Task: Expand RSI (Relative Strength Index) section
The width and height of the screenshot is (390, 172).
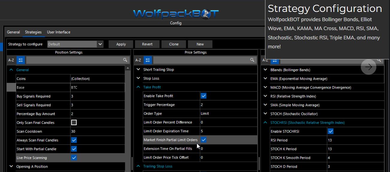Action: coord(265,96)
